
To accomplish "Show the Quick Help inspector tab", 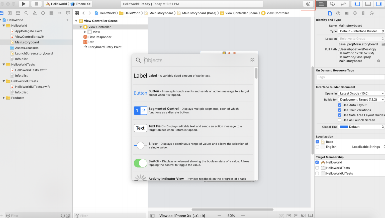I will coord(338,13).
